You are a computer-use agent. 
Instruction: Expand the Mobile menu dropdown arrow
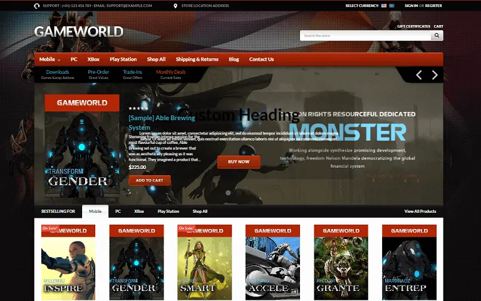59,60
